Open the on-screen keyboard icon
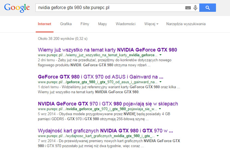Image resolution: width=230 pixels, height=152 pixels. (x=188, y=8)
